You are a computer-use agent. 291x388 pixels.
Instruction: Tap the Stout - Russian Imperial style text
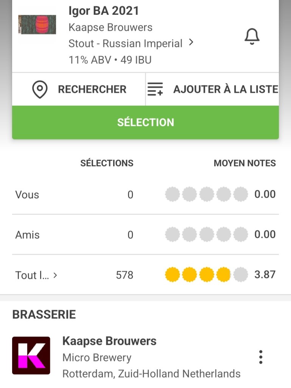tap(125, 44)
